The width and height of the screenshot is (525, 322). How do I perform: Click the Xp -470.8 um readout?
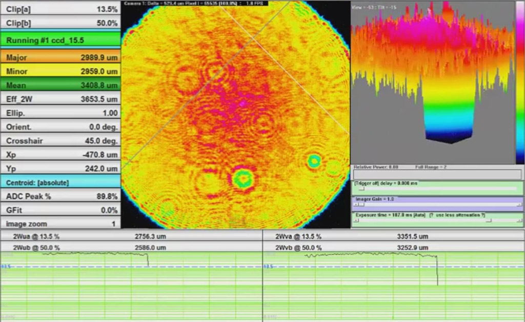click(x=60, y=155)
